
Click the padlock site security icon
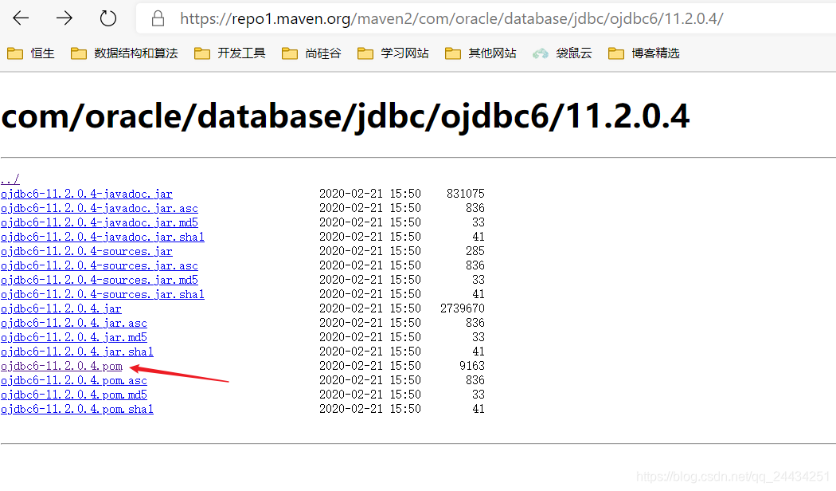coord(158,18)
